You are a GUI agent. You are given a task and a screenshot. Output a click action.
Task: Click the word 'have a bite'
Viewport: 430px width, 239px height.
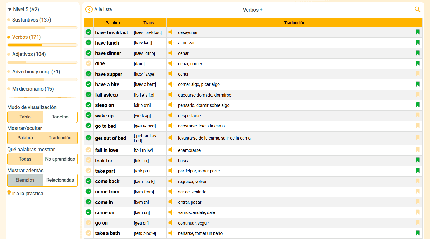tap(107, 84)
